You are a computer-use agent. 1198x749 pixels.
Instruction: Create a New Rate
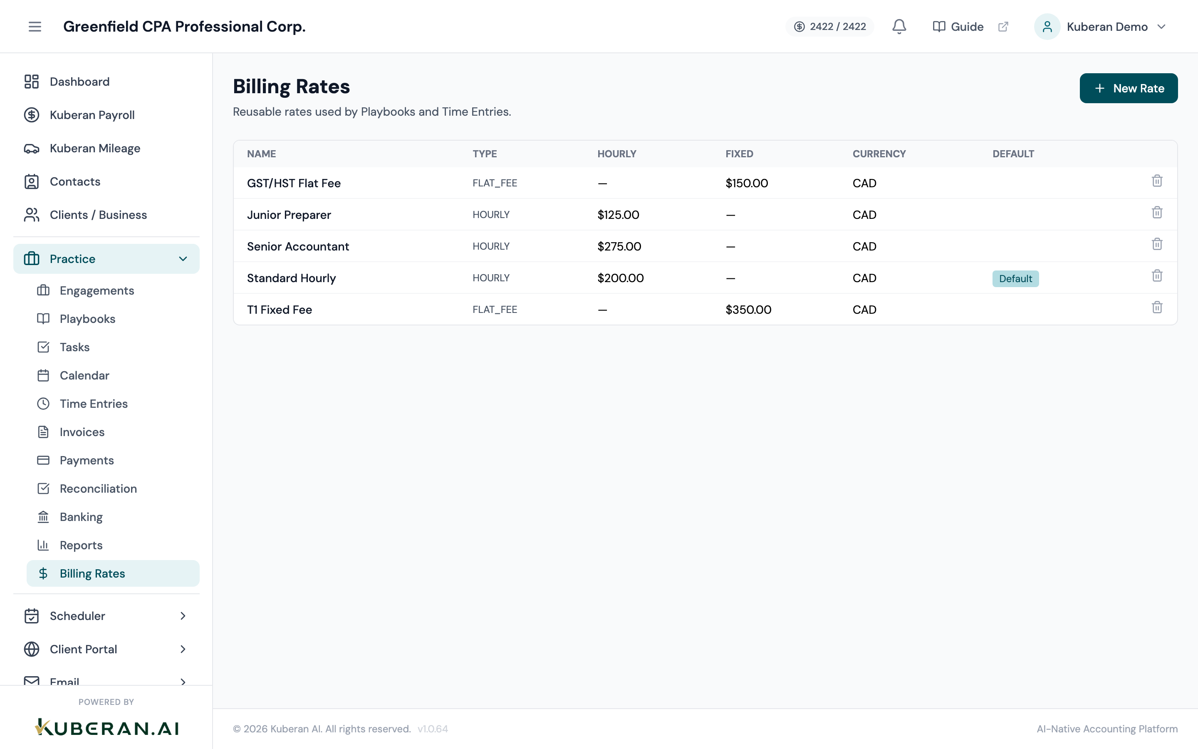pos(1128,88)
